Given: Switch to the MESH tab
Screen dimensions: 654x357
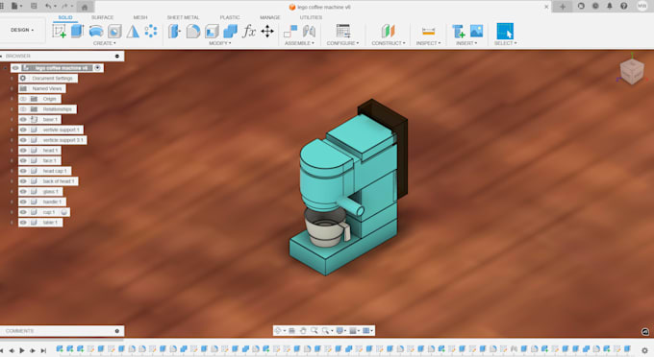Looking at the screenshot, I should [x=140, y=17].
